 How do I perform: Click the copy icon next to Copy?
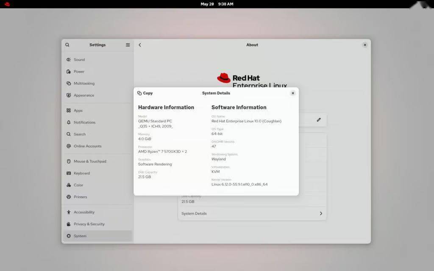coord(139,93)
